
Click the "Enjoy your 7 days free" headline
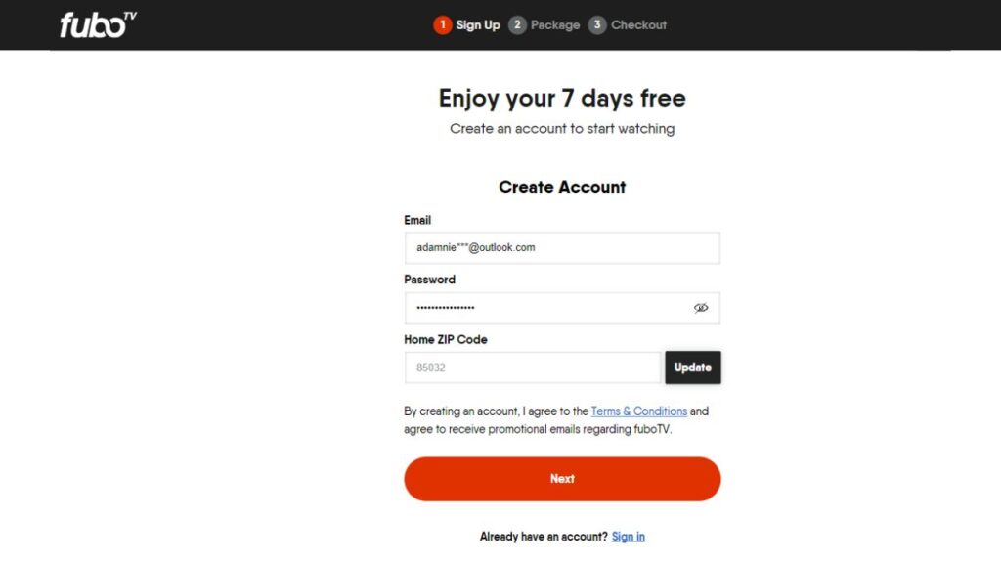562,99
